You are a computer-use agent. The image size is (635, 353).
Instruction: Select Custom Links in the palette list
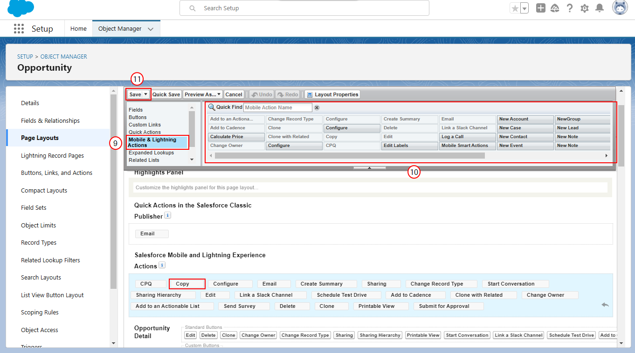(145, 125)
